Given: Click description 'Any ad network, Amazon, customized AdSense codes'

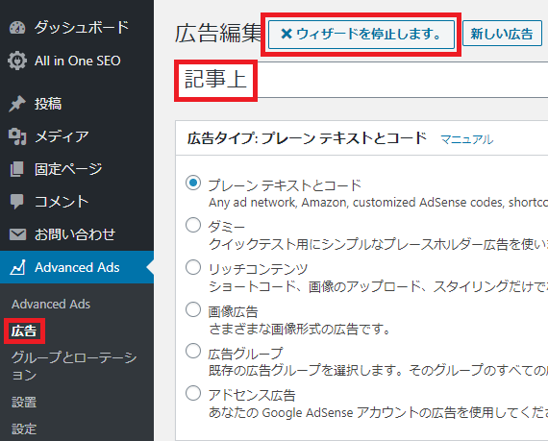Looking at the screenshot, I should click(x=378, y=203).
